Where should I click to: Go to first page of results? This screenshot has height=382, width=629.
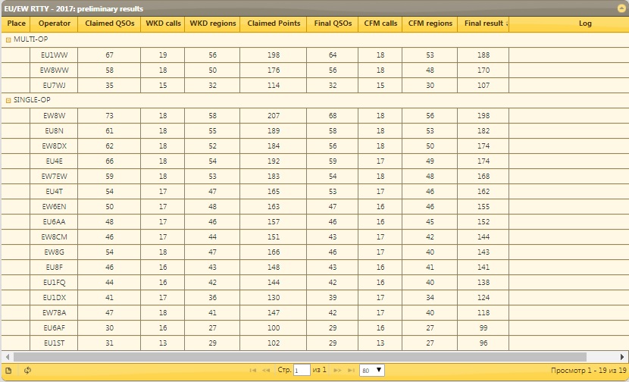click(252, 370)
